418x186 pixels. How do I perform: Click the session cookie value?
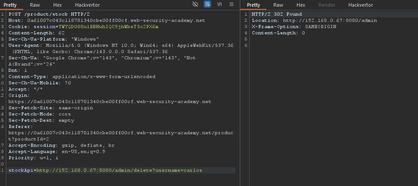pyautogui.click(x=109, y=27)
